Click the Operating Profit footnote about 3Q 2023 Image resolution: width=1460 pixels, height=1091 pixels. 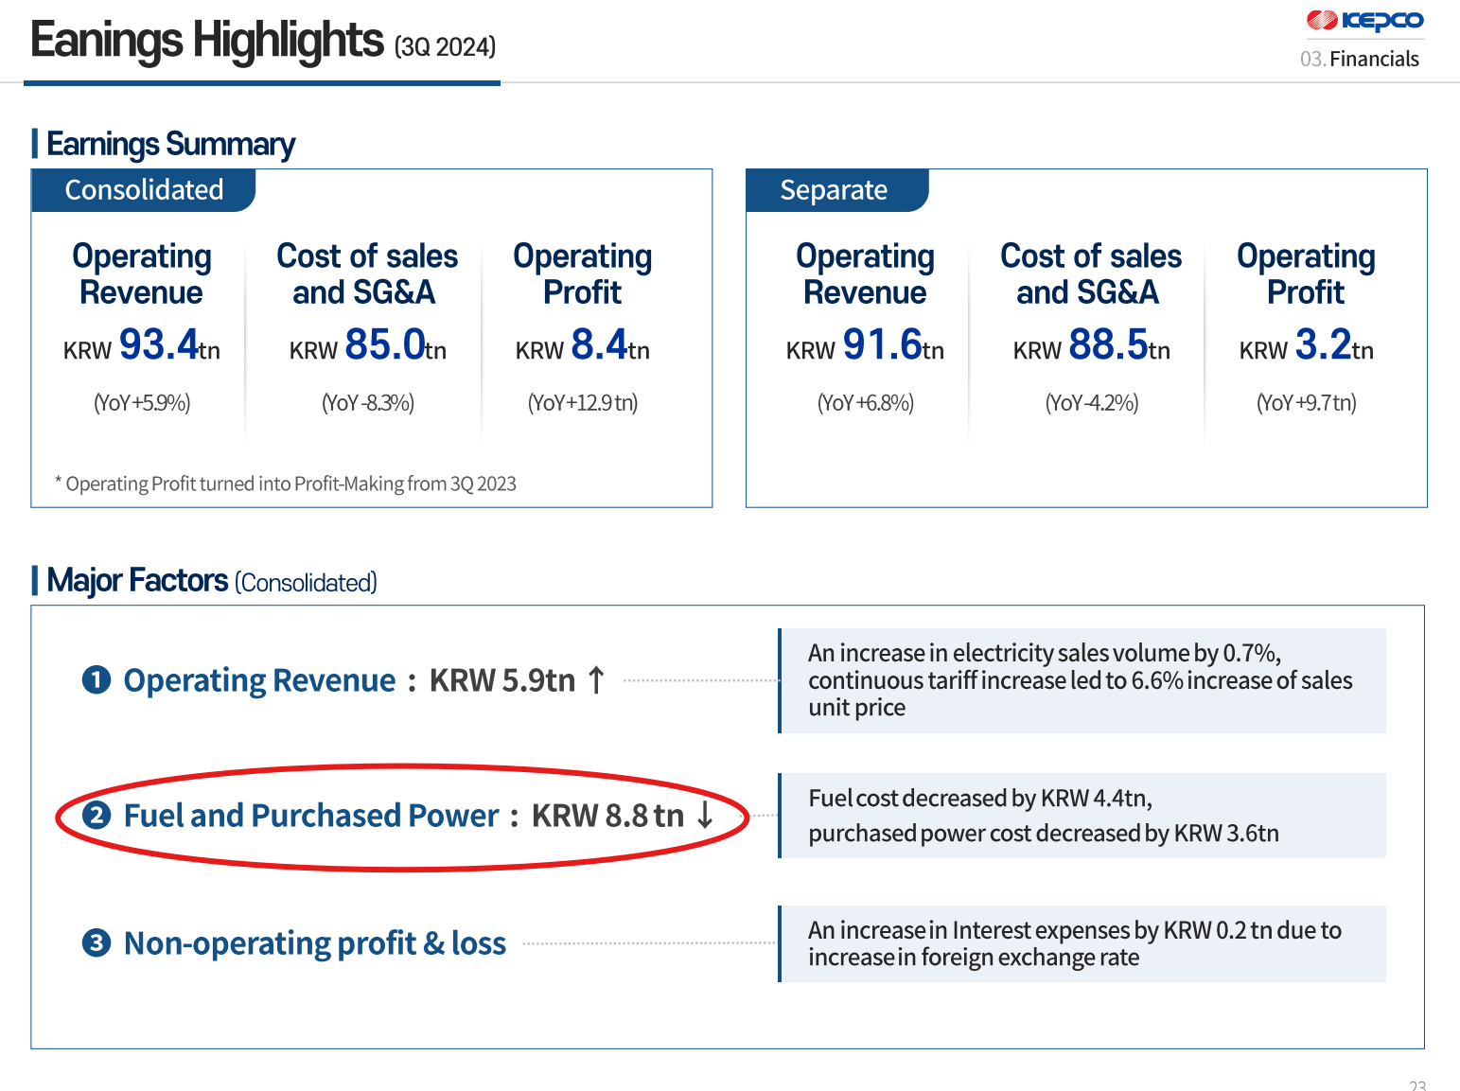pyautogui.click(x=285, y=484)
